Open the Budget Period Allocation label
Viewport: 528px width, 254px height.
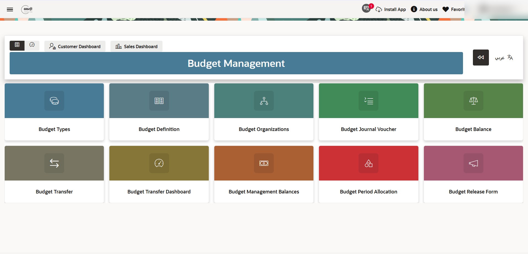(369, 192)
